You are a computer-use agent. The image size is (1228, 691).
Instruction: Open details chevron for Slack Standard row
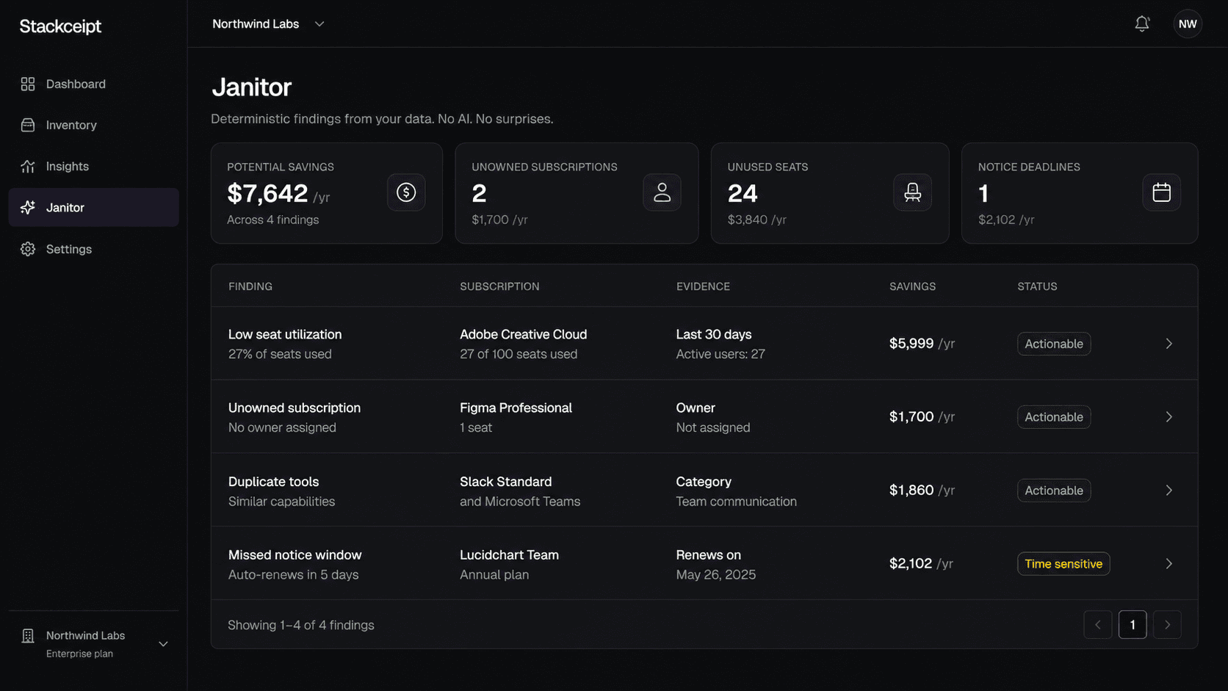click(1169, 491)
